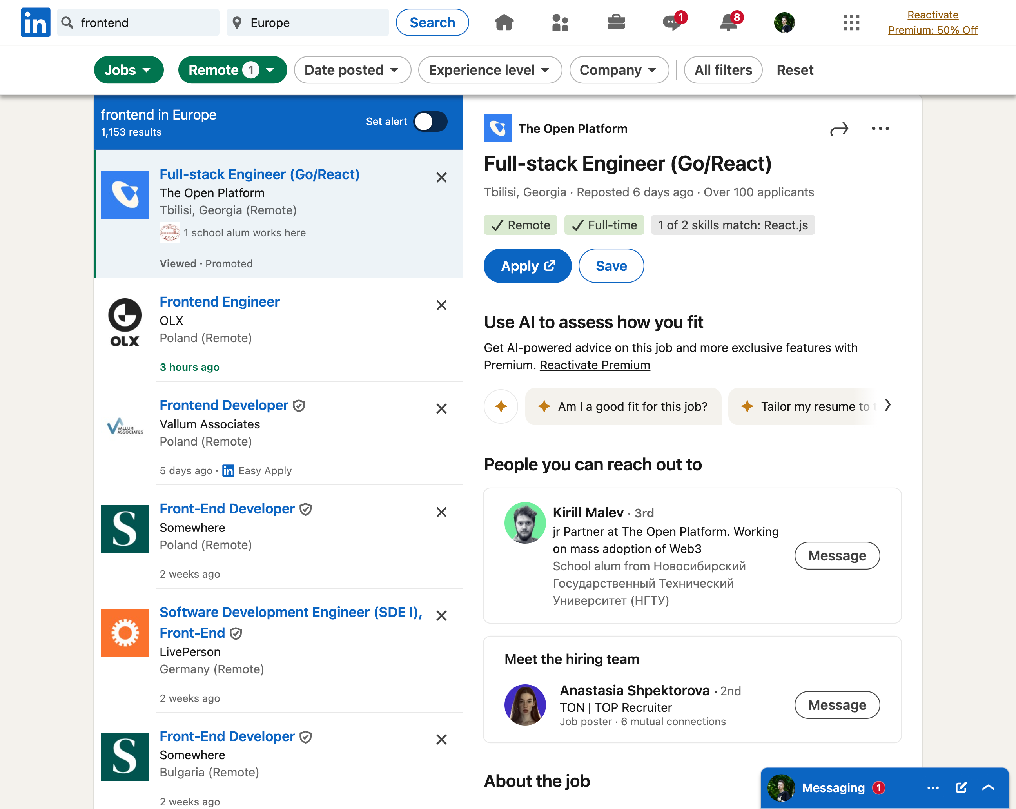Open the Jobs briefcase icon
The height and width of the screenshot is (809, 1016).
616,22
